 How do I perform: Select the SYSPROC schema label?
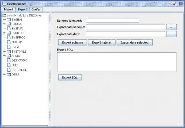18,38
